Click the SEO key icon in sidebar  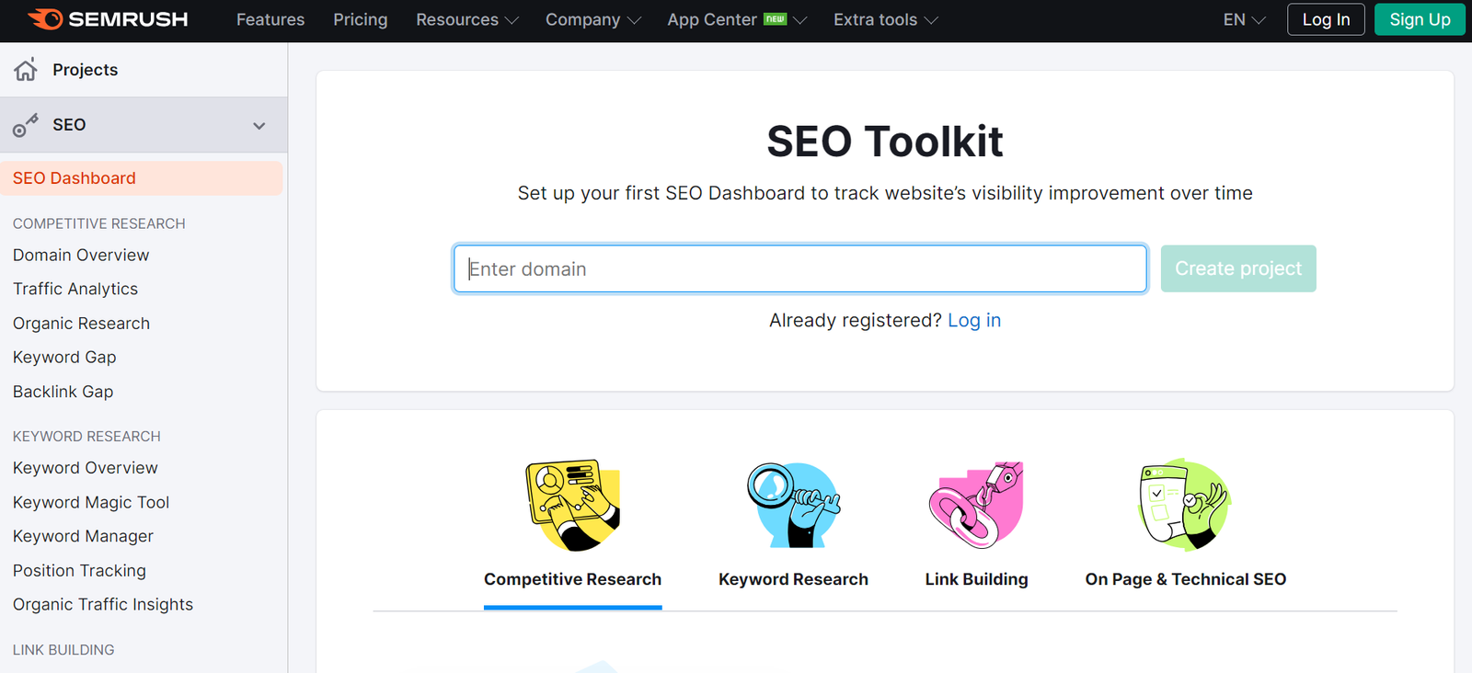(x=26, y=125)
